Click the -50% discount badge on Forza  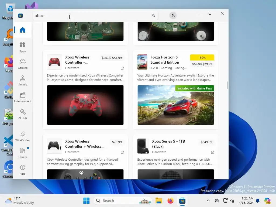click(202, 58)
